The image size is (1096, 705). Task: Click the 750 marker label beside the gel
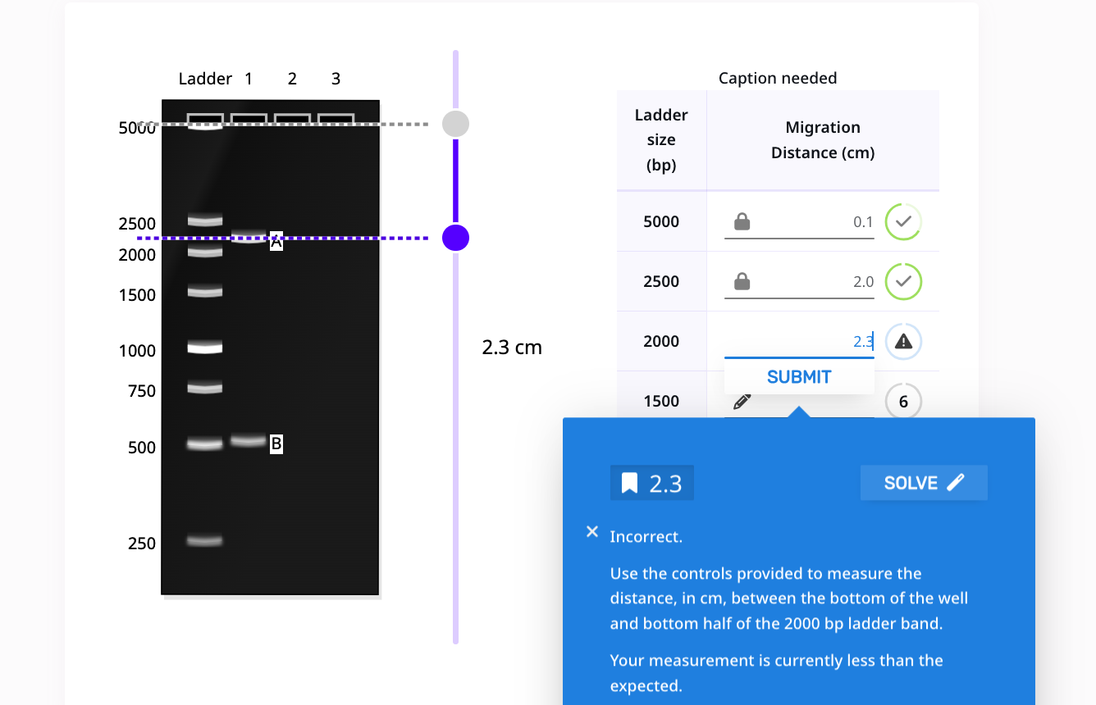click(x=142, y=391)
